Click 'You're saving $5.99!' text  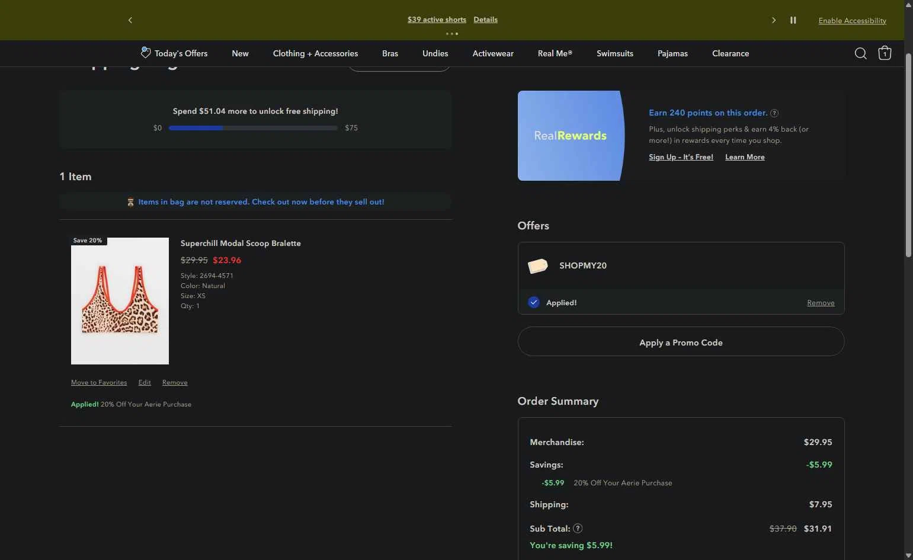(x=571, y=545)
